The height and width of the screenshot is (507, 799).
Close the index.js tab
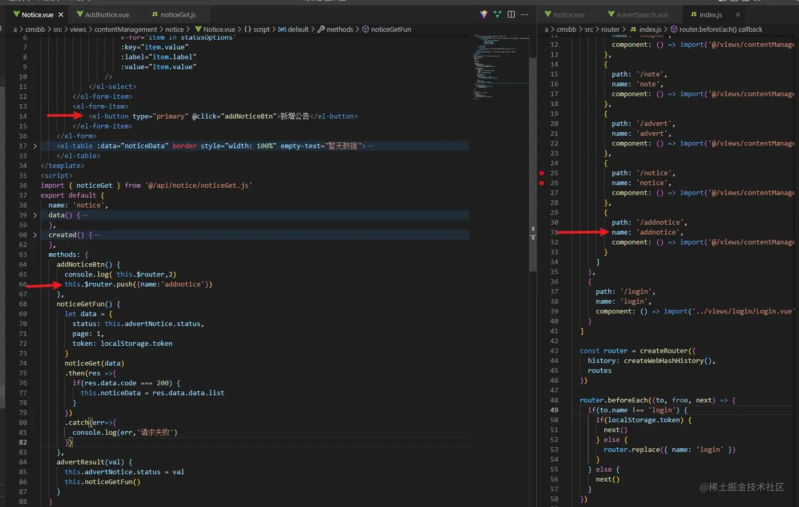(738, 15)
